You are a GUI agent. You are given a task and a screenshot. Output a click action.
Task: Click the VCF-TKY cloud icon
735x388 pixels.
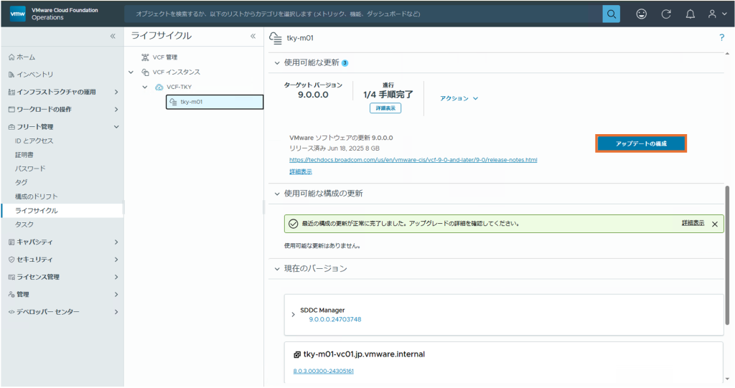159,87
